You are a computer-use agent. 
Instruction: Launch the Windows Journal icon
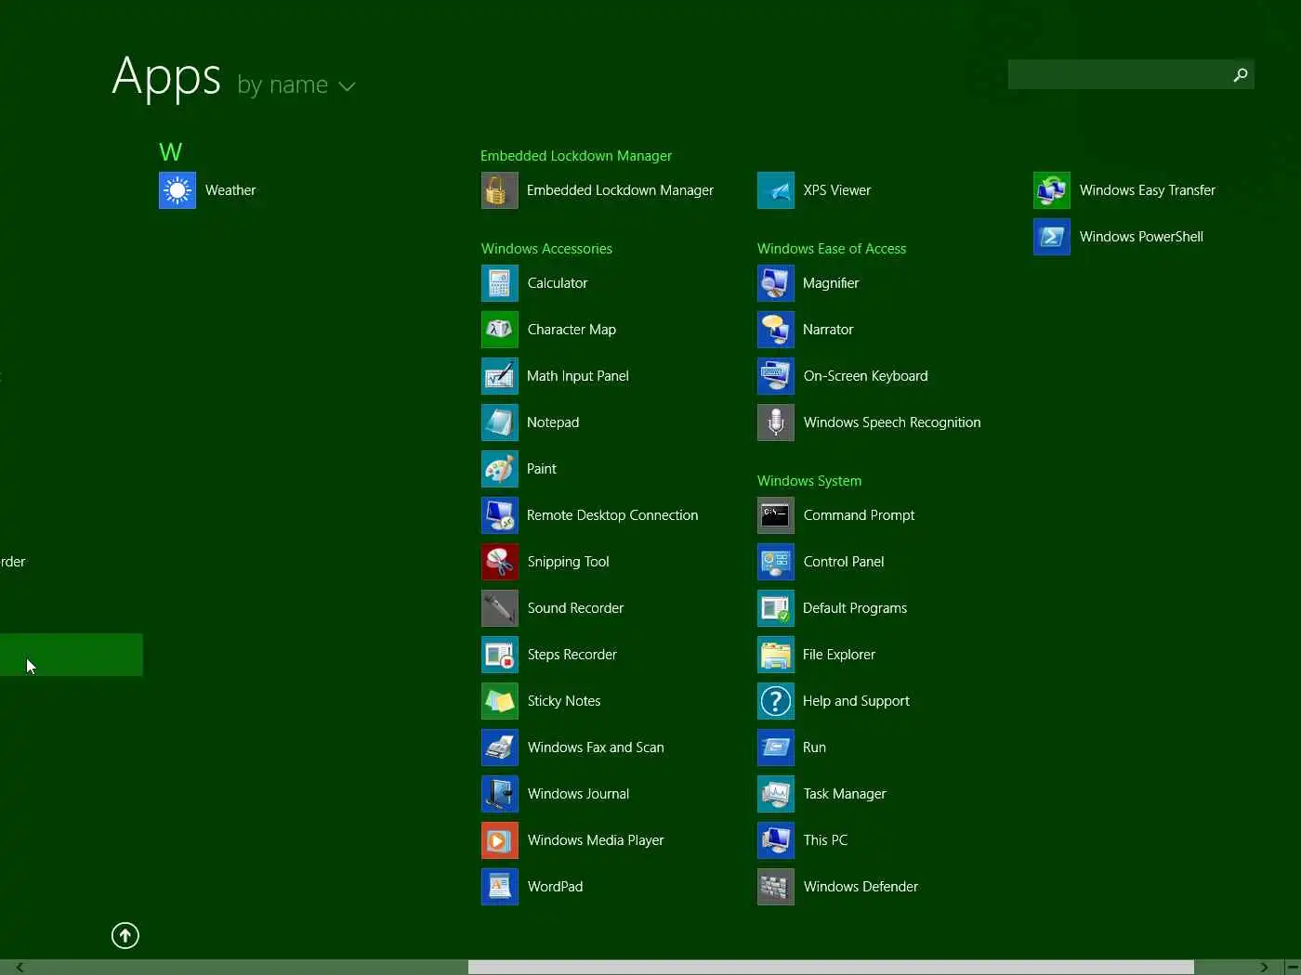tap(499, 794)
